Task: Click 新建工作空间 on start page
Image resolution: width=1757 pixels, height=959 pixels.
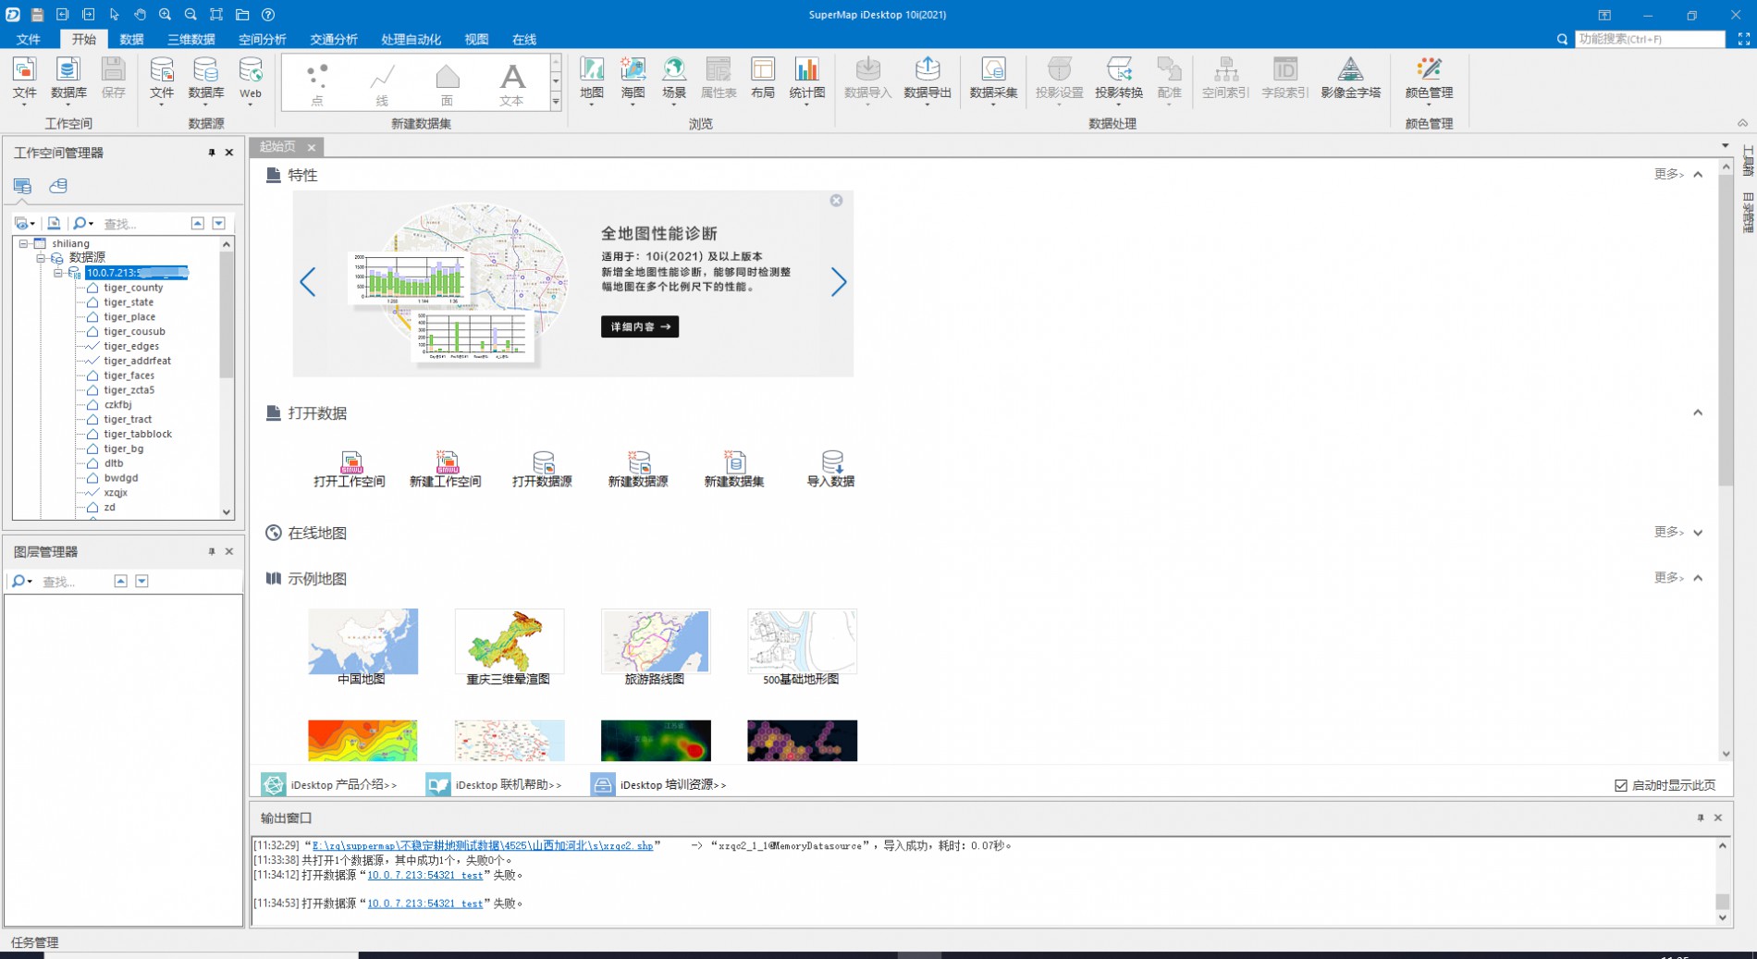Action: pyautogui.click(x=446, y=469)
